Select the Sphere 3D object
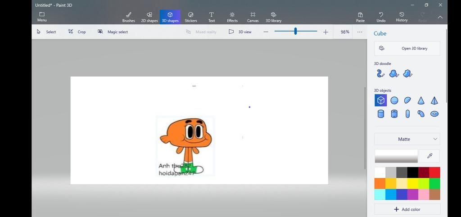The height and width of the screenshot is (217, 461). [x=394, y=100]
